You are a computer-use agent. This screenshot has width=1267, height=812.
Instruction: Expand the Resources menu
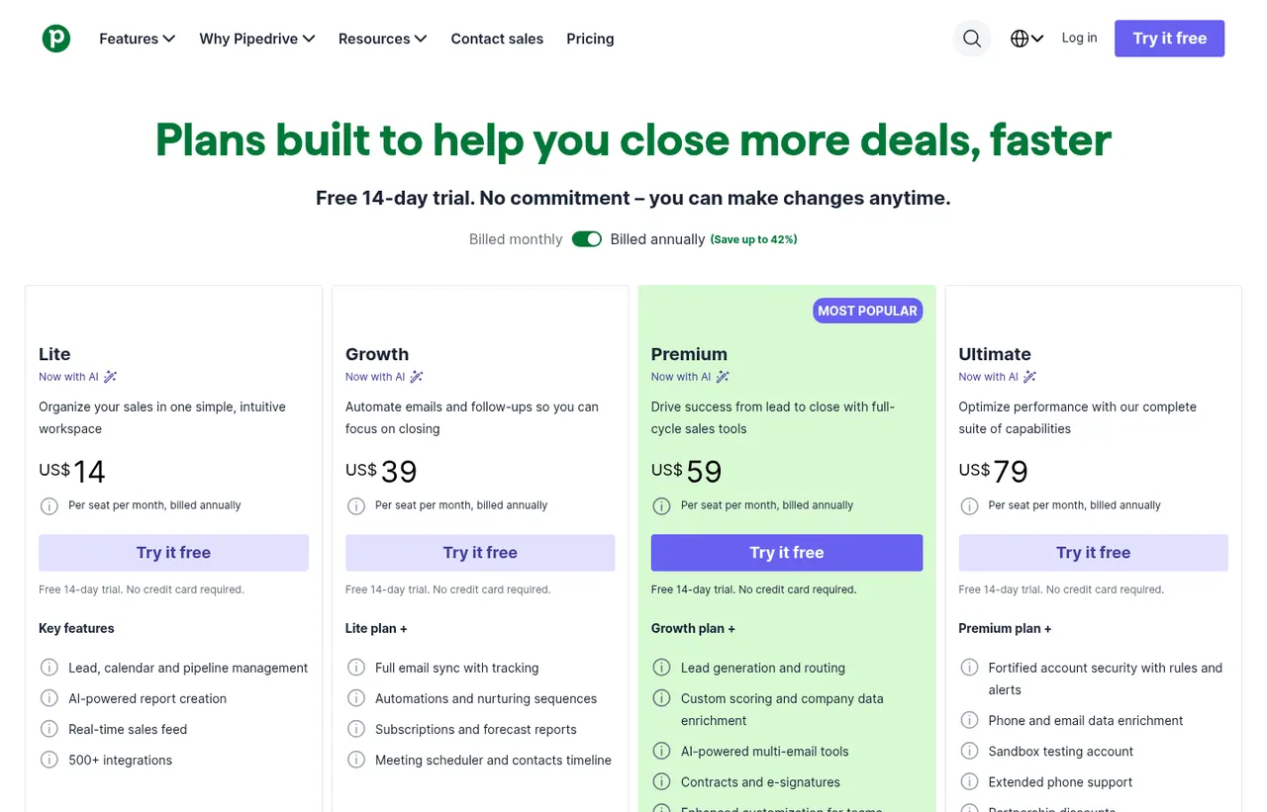click(383, 39)
